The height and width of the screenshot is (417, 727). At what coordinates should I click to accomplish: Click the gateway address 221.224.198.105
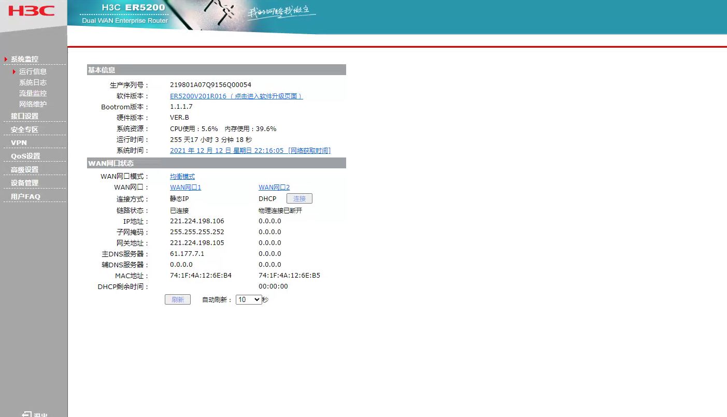[x=197, y=243]
